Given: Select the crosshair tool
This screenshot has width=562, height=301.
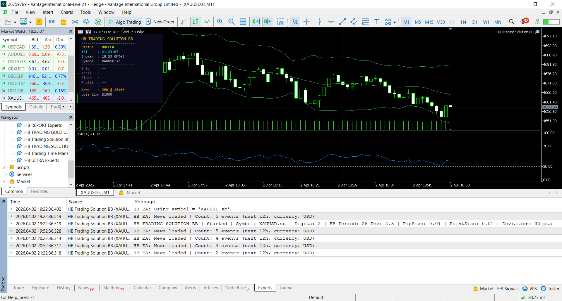Looking at the screenshot, I should (306, 22).
